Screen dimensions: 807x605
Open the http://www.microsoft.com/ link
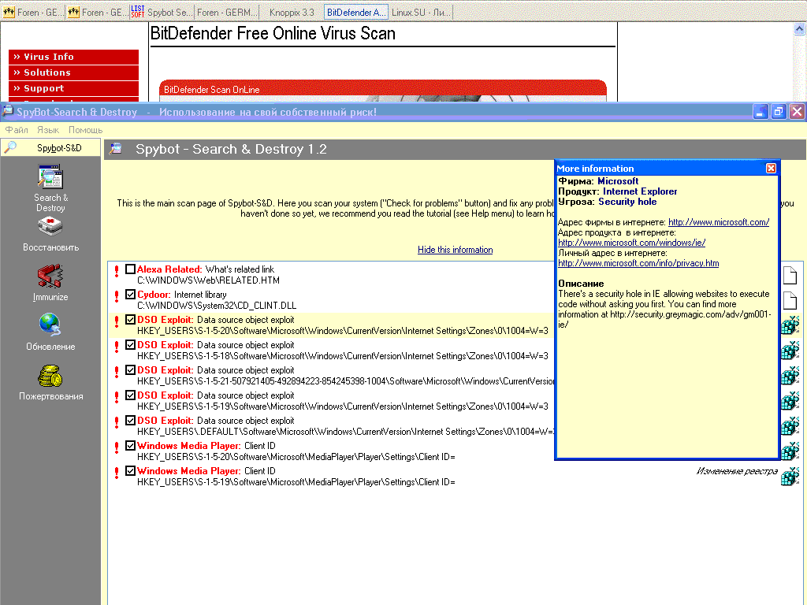pyautogui.click(x=719, y=222)
